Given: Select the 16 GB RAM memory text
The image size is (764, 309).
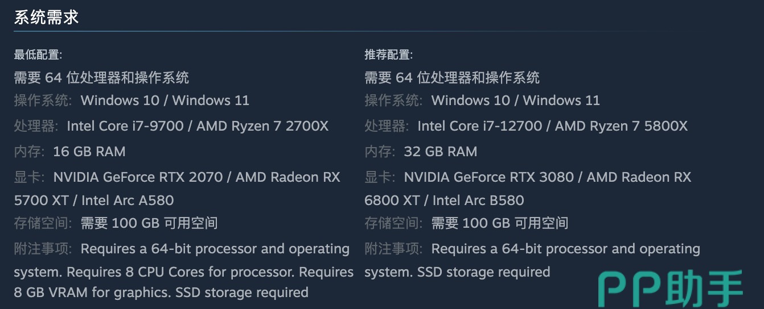Looking at the screenshot, I should [x=89, y=152].
